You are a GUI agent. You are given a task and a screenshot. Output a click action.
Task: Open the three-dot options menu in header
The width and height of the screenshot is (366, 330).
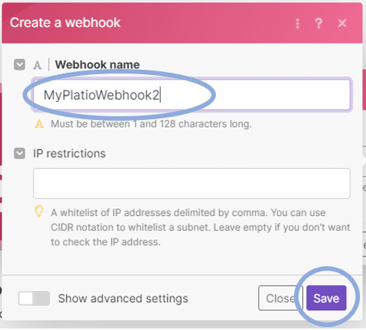[x=298, y=23]
